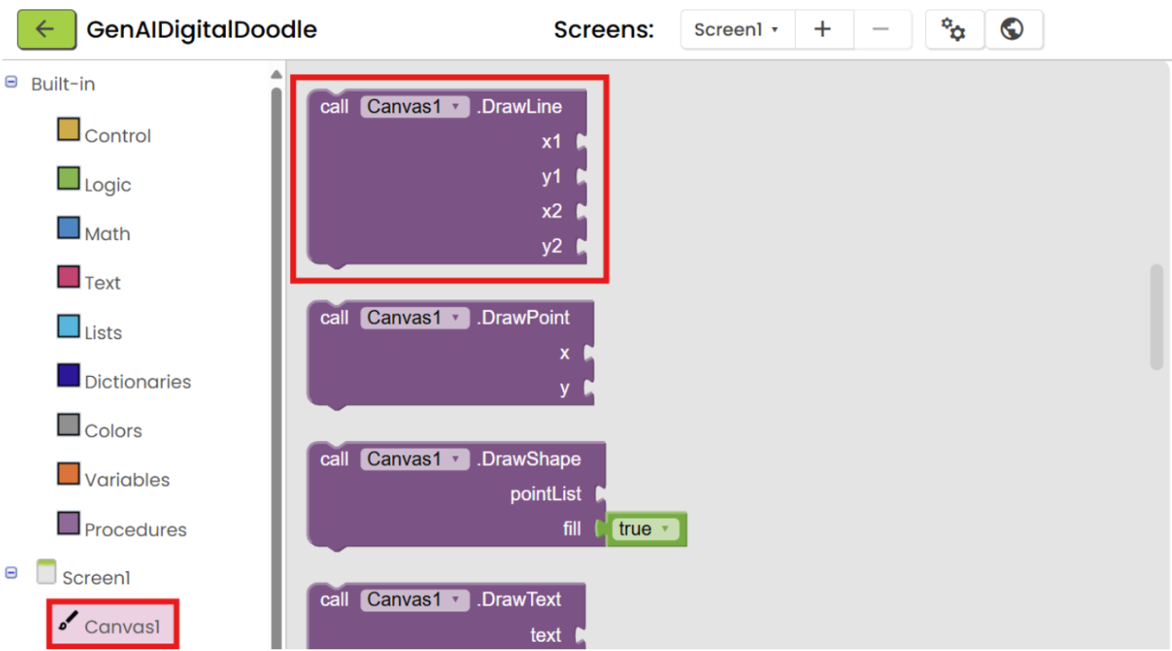Open the Logic blocks category
1172x651 pixels.
point(94,183)
